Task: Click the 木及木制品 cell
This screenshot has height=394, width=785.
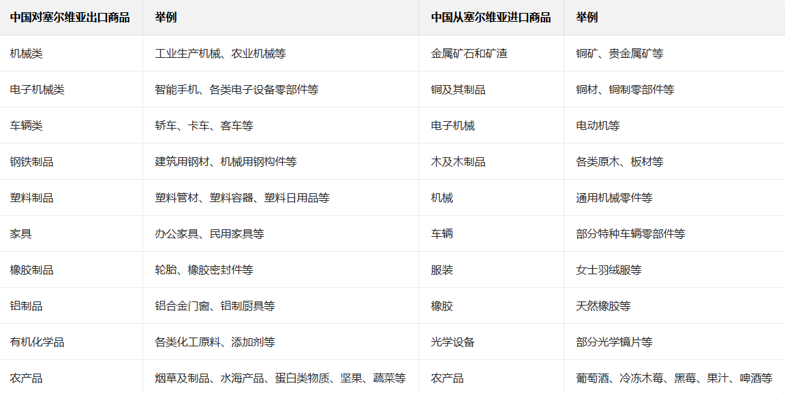Action: click(x=458, y=161)
